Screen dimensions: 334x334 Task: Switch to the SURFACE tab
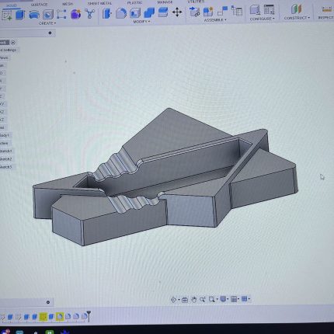(39, 5)
